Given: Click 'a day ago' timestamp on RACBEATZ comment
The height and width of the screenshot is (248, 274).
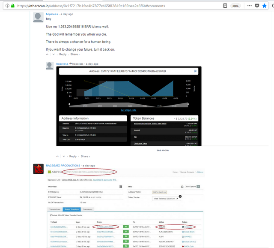Looking at the screenshot, I should point(89,166).
